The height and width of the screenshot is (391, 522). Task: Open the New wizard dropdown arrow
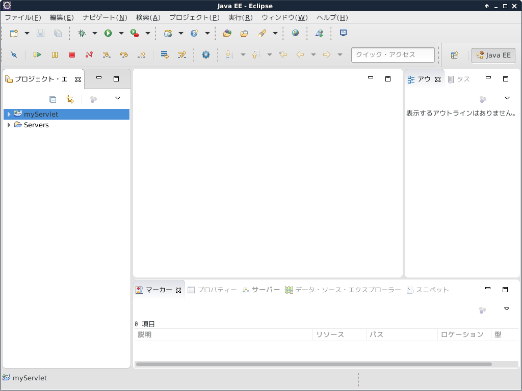coord(27,33)
